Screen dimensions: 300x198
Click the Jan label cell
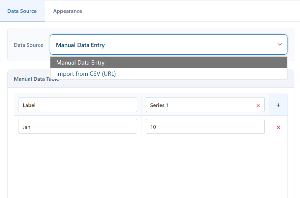pyautogui.click(x=77, y=126)
